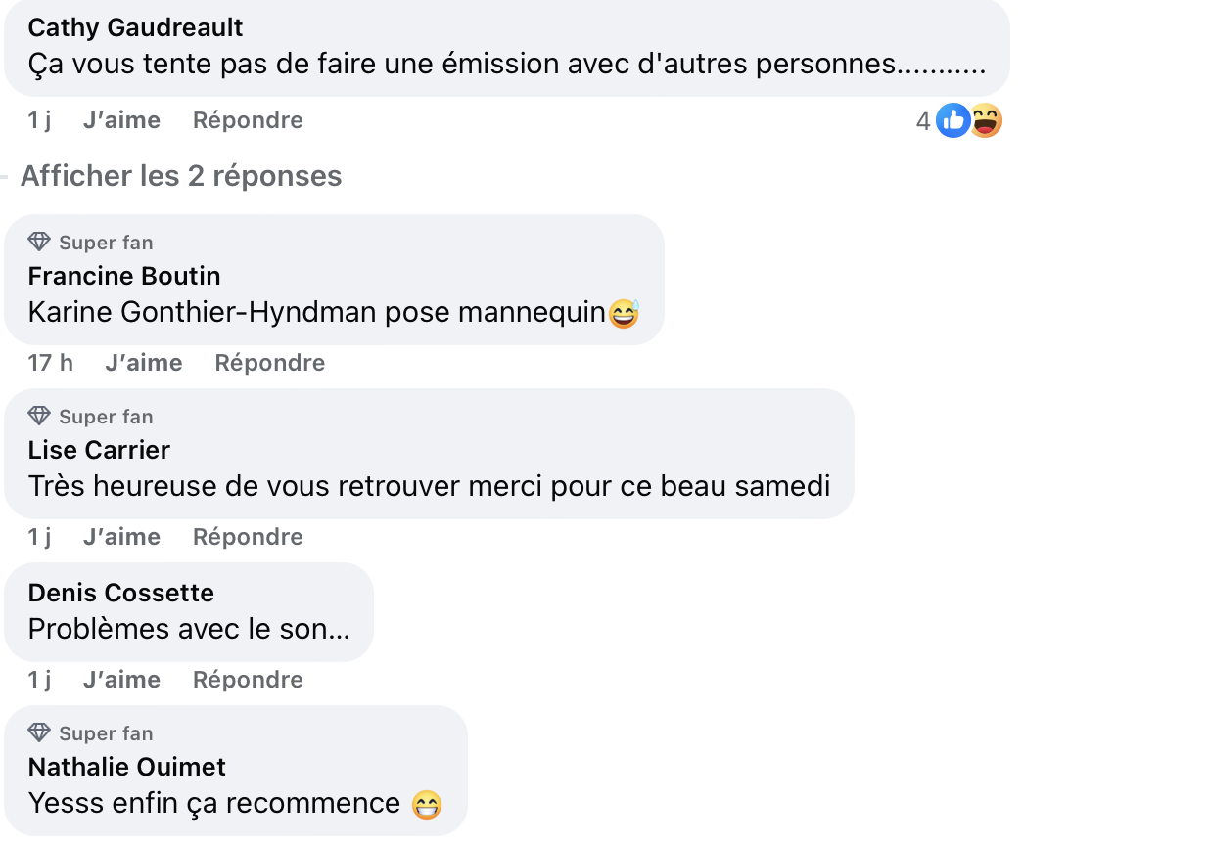Click the thumbs up reaction icon
The width and height of the screenshot is (1208, 843).
tap(952, 119)
